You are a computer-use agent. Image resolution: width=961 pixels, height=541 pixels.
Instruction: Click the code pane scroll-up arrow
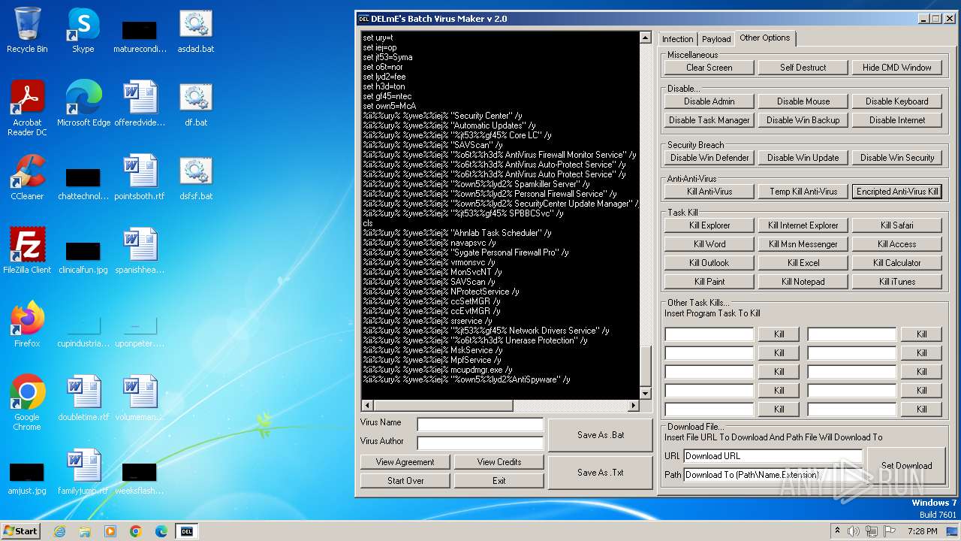(645, 38)
